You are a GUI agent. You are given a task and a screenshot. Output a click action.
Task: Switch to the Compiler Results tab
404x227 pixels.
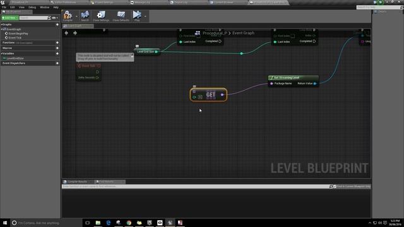(78, 182)
